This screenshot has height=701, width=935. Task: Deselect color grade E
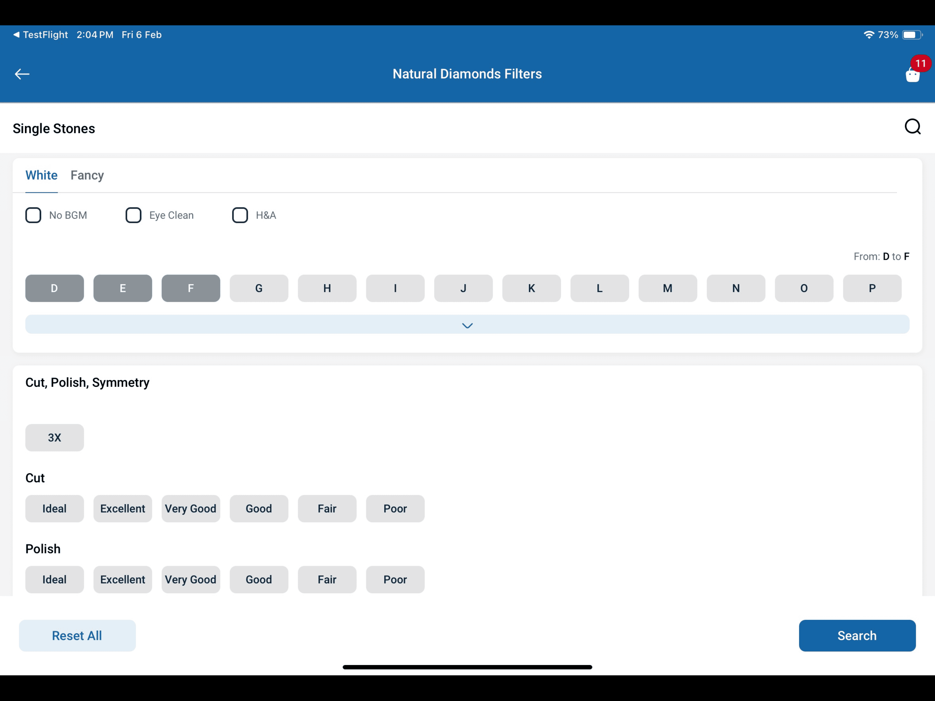[x=123, y=288]
